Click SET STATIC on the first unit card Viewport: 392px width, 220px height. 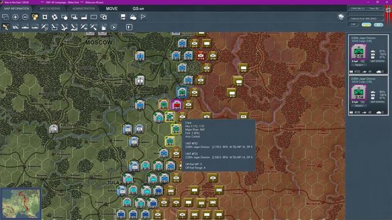377,61
